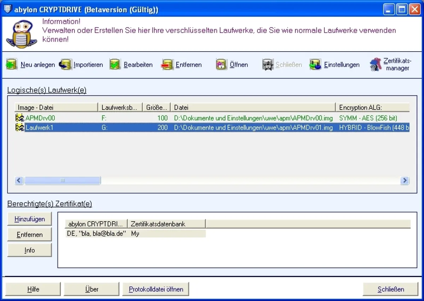Select the APMDrv00 drive row
Viewport: 424px width, 301px height.
pyautogui.click(x=40, y=118)
